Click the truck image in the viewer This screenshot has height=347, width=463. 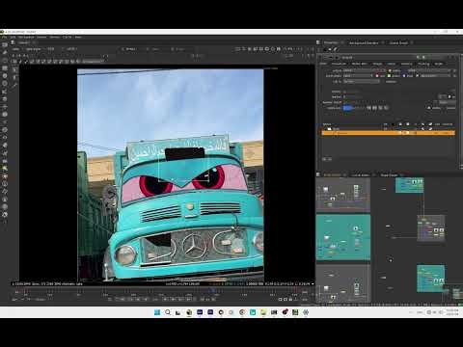pyautogui.click(x=171, y=174)
